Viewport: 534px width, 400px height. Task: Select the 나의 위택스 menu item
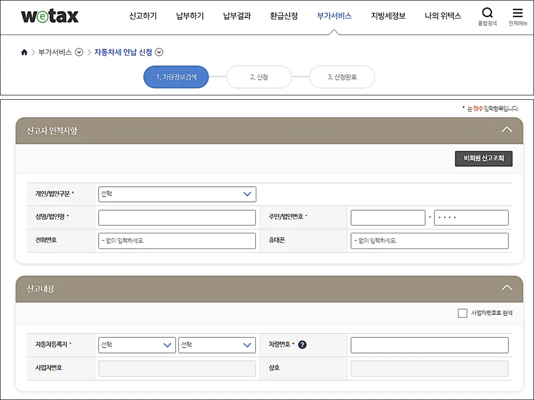pos(443,16)
